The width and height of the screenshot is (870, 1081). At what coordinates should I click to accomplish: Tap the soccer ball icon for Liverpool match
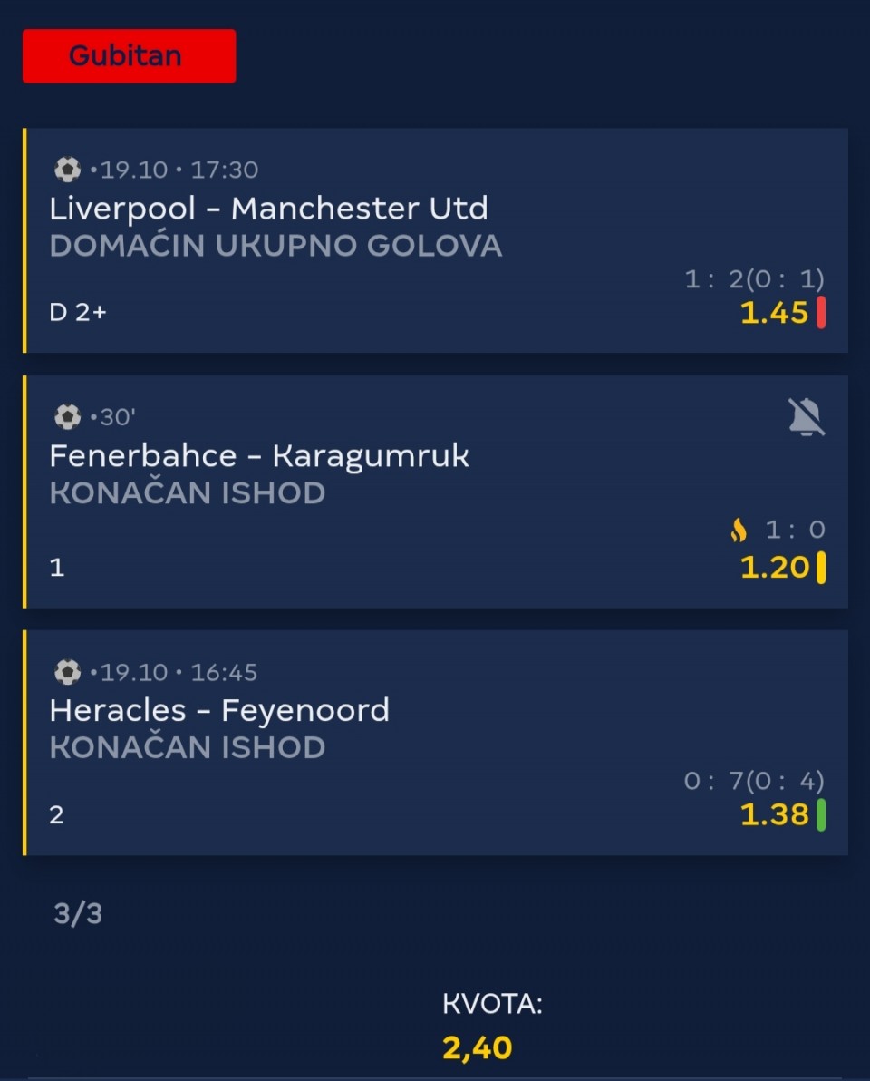67,170
